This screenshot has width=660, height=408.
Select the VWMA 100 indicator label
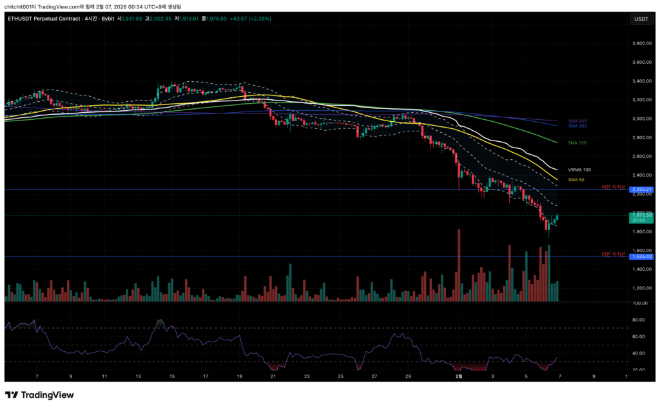pyautogui.click(x=579, y=170)
